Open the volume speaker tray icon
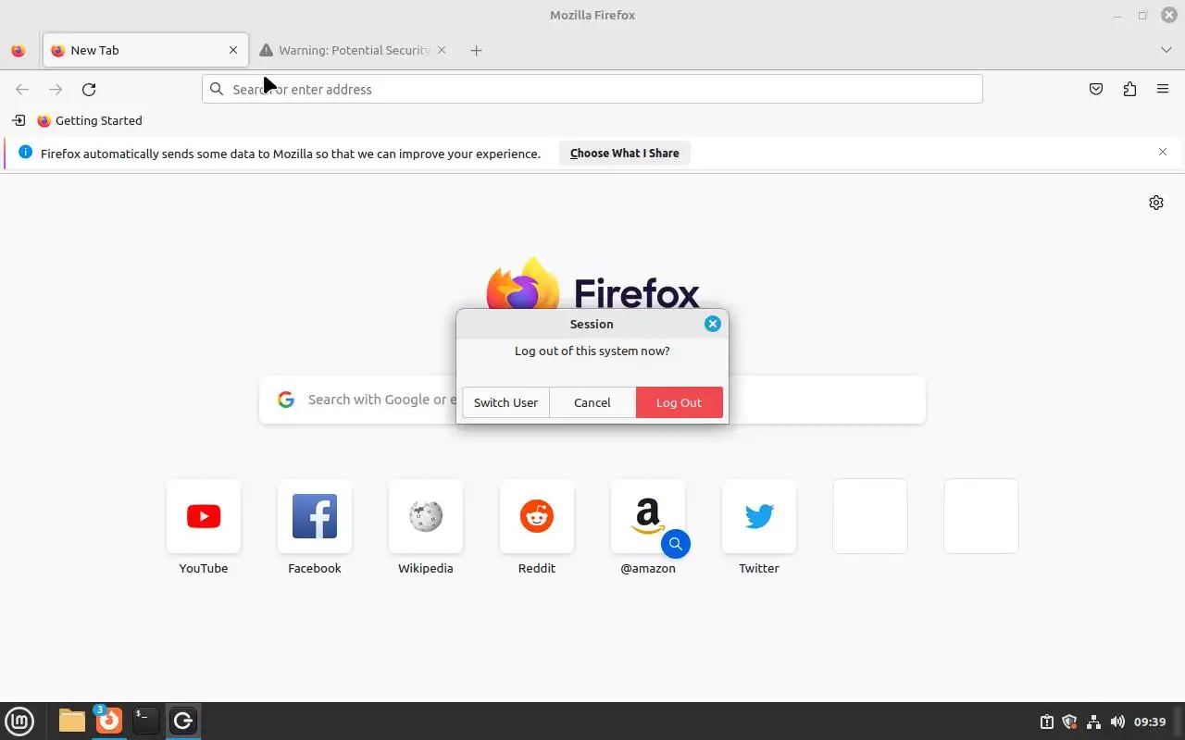Image resolution: width=1185 pixels, height=740 pixels. point(1117,722)
